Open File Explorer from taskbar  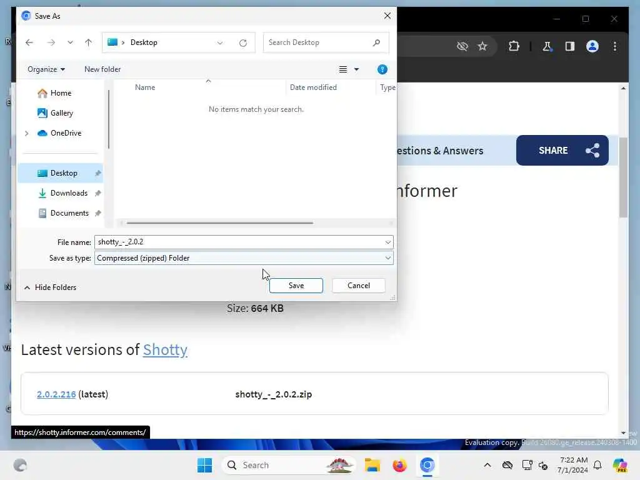coord(372,465)
